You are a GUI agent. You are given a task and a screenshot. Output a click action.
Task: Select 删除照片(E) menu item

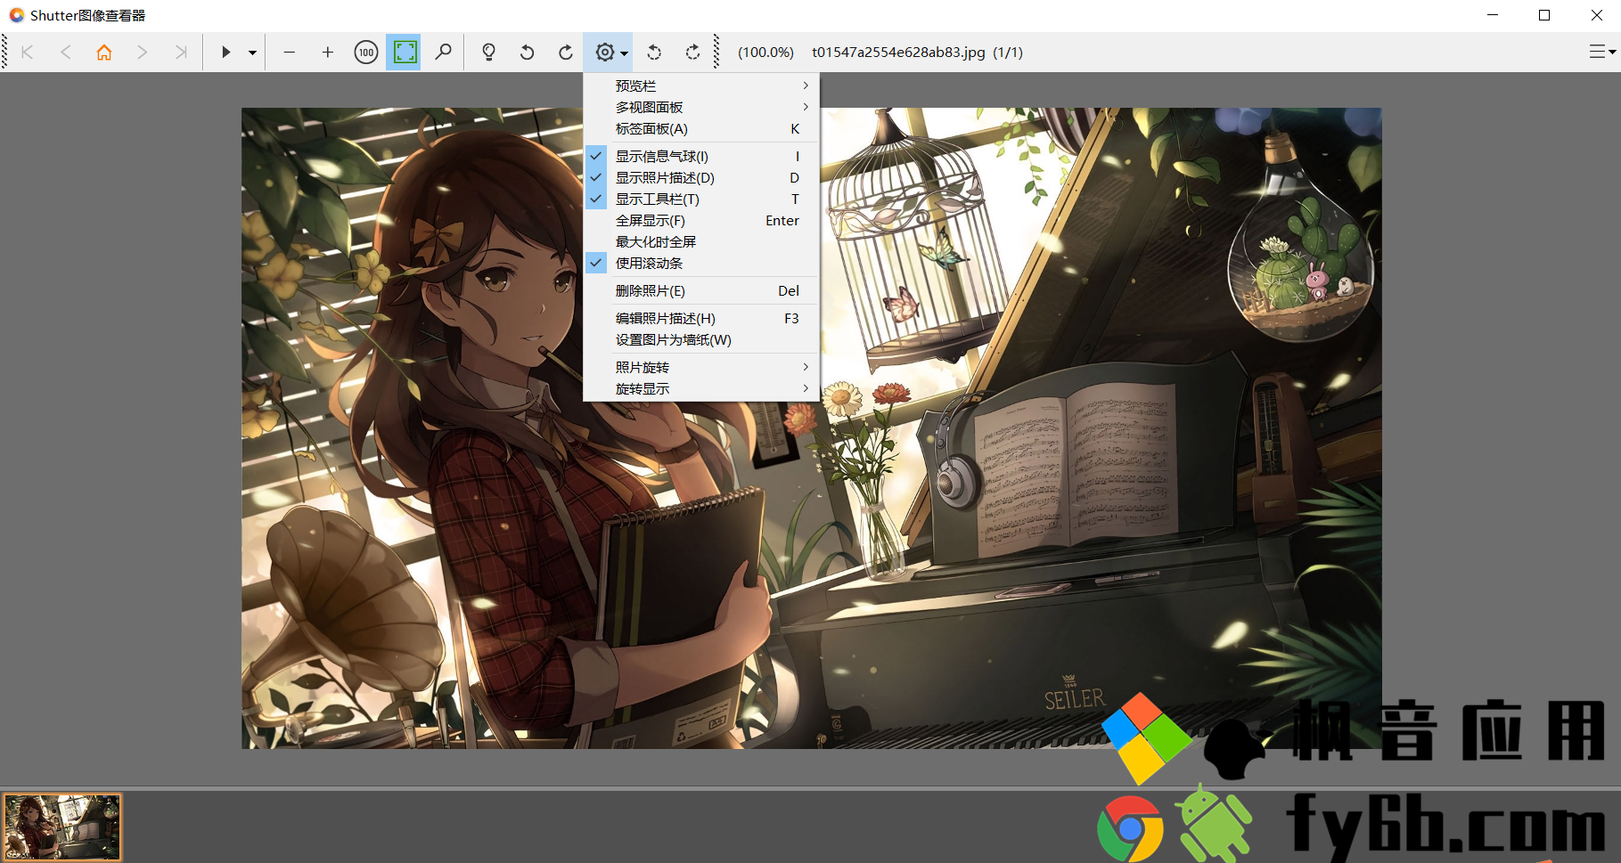pyautogui.click(x=701, y=290)
